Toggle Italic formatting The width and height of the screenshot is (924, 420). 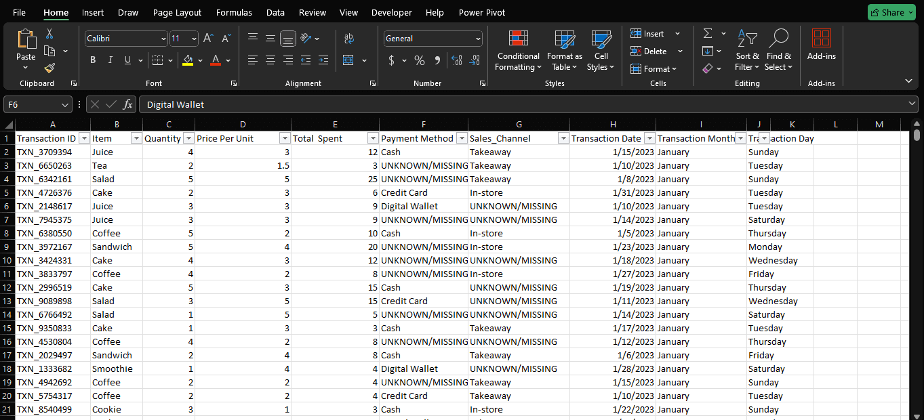pyautogui.click(x=111, y=60)
